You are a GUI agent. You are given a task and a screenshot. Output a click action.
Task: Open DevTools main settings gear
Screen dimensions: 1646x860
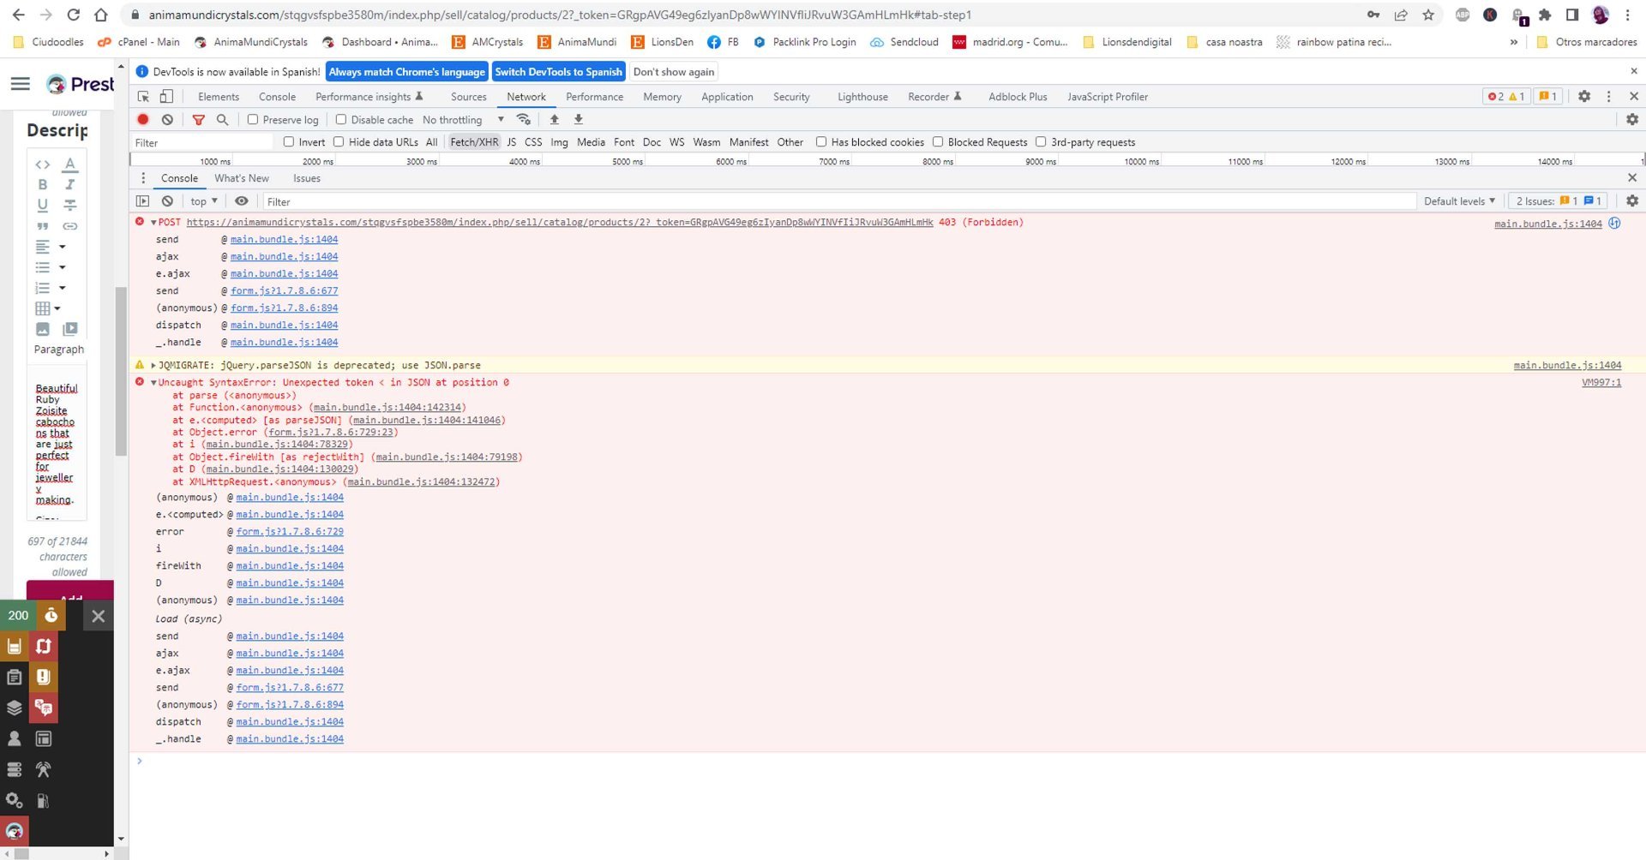coord(1584,97)
